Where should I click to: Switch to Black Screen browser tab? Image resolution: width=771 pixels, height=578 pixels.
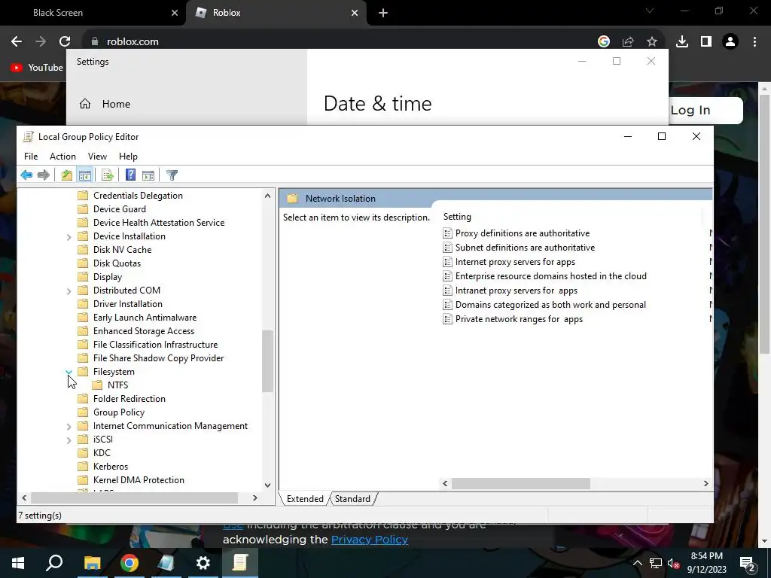pos(92,13)
